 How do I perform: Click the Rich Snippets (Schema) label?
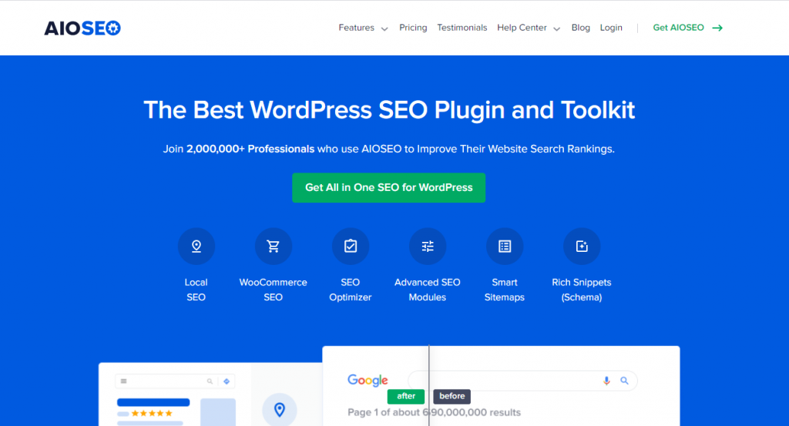[x=581, y=290]
